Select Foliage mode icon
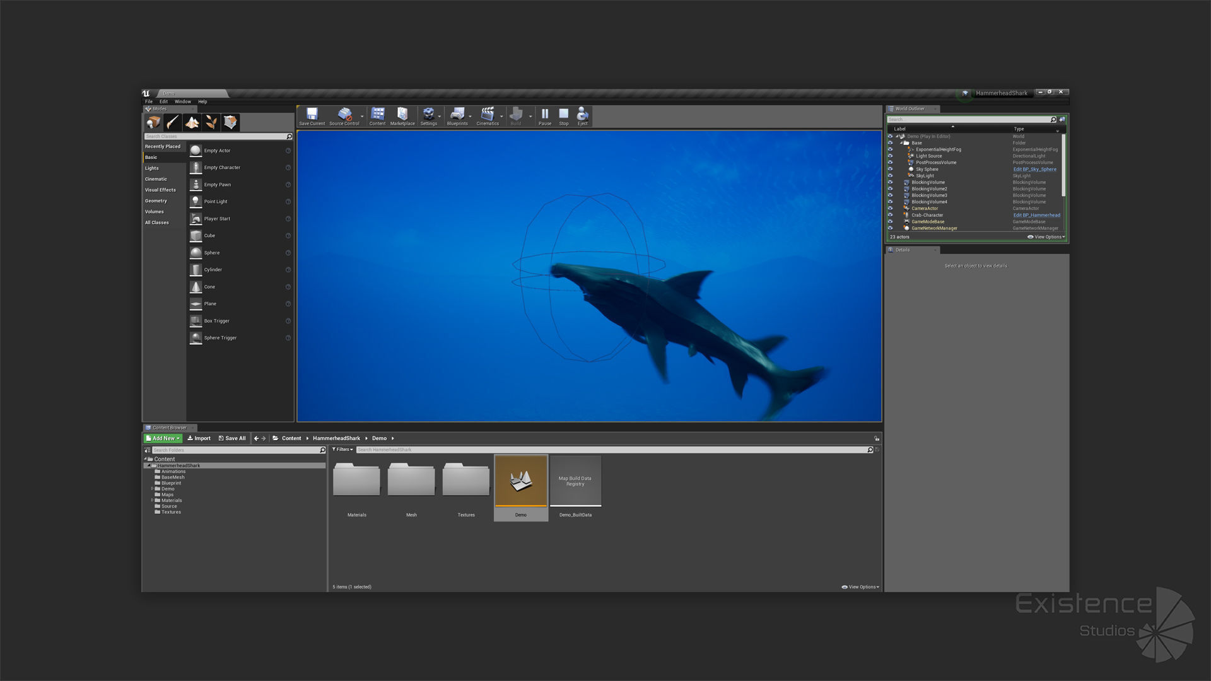Screen dimensions: 1211x681 [x=211, y=122]
